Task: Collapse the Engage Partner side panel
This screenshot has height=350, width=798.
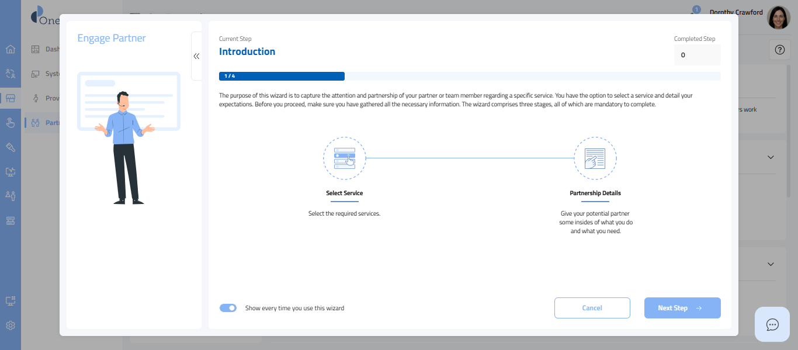Action: (196, 56)
